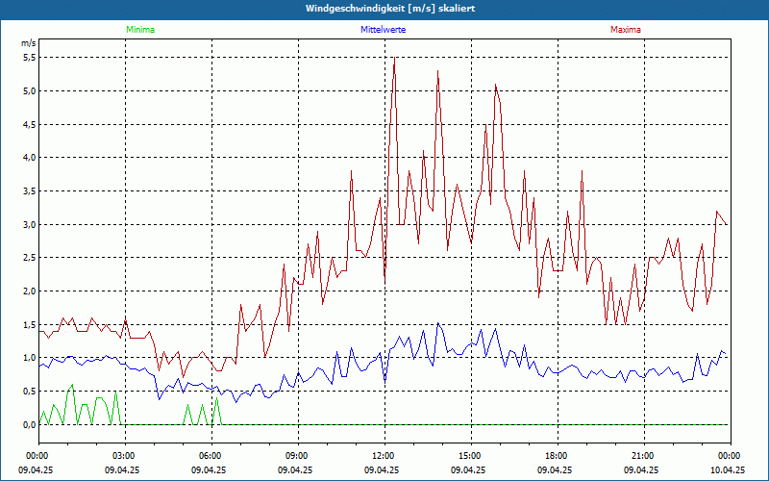Viewport: 769px width, 481px height.
Task: Click the 10.04.25 date label
Action: [x=728, y=470]
